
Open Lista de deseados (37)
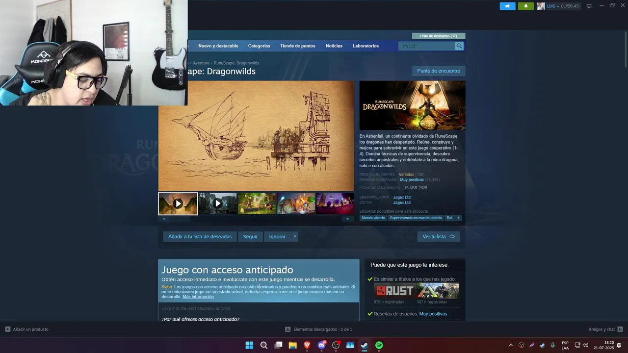click(x=439, y=36)
